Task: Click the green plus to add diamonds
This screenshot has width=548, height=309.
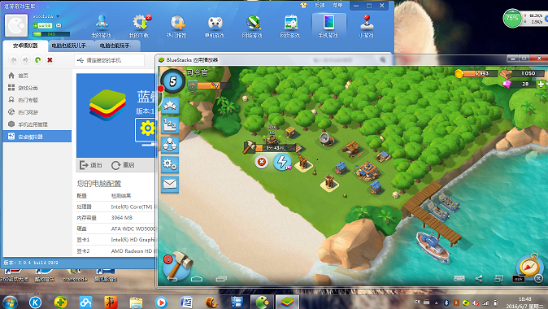Action: point(541,85)
